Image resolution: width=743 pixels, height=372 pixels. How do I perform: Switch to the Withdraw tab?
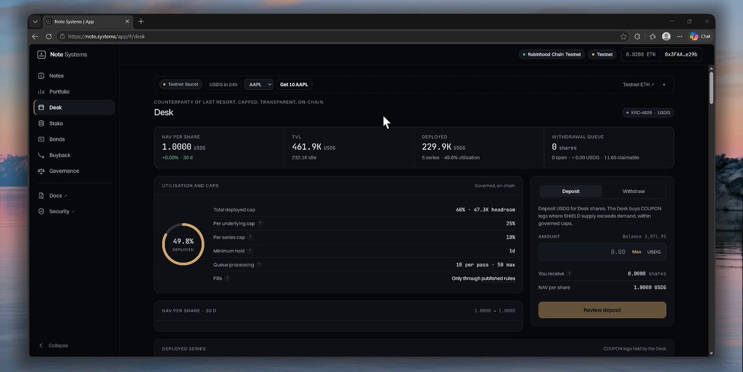point(633,191)
